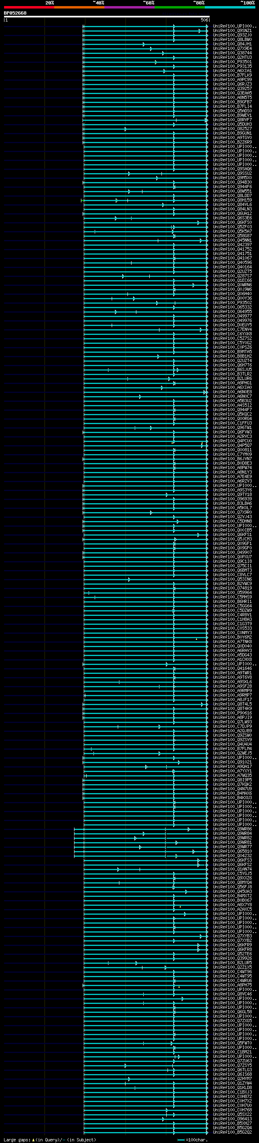The image size is (259, 1143).
Task: Open UniRef100_Q53IN6 record
Action: (x=232, y=579)
